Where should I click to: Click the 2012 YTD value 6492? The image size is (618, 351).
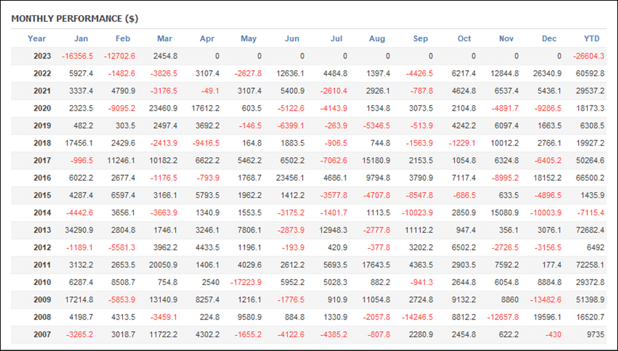(x=595, y=247)
